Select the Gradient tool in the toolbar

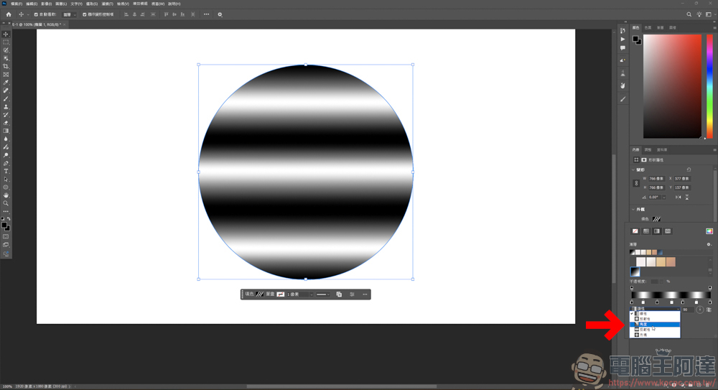pyautogui.click(x=6, y=131)
